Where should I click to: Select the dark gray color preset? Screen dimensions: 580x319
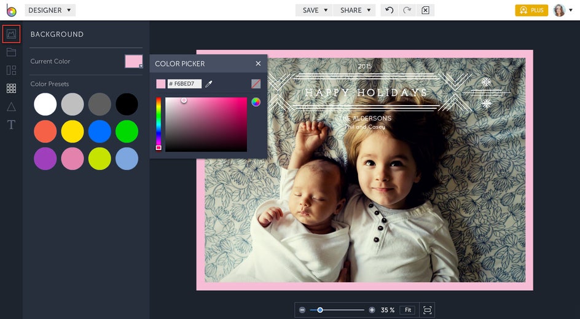100,104
